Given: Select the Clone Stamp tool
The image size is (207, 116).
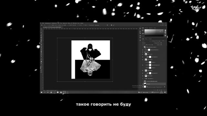Looking at the screenshot, I should pyautogui.click(x=41, y=44).
